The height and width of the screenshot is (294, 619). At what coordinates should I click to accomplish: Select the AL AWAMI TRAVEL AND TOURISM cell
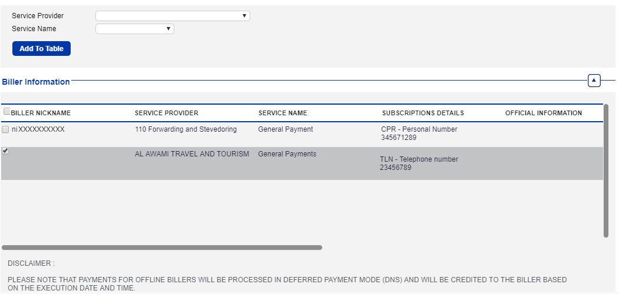coord(191,154)
